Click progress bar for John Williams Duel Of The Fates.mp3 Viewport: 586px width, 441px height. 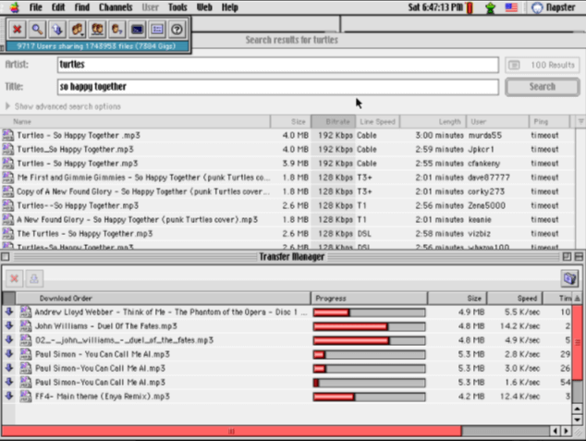pos(369,326)
